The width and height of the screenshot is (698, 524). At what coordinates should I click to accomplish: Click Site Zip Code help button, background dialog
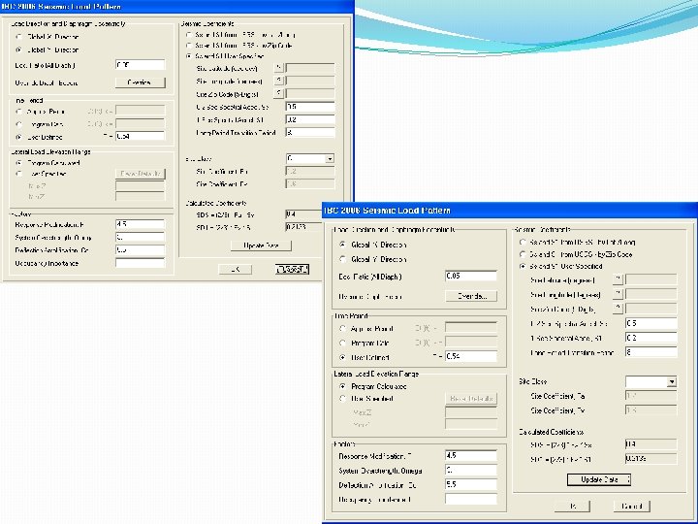point(278,93)
